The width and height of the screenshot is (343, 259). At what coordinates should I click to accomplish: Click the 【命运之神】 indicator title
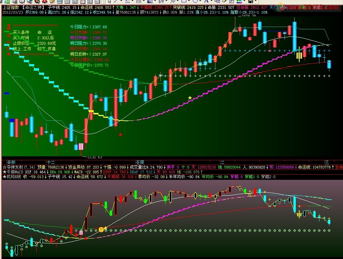[34, 8]
